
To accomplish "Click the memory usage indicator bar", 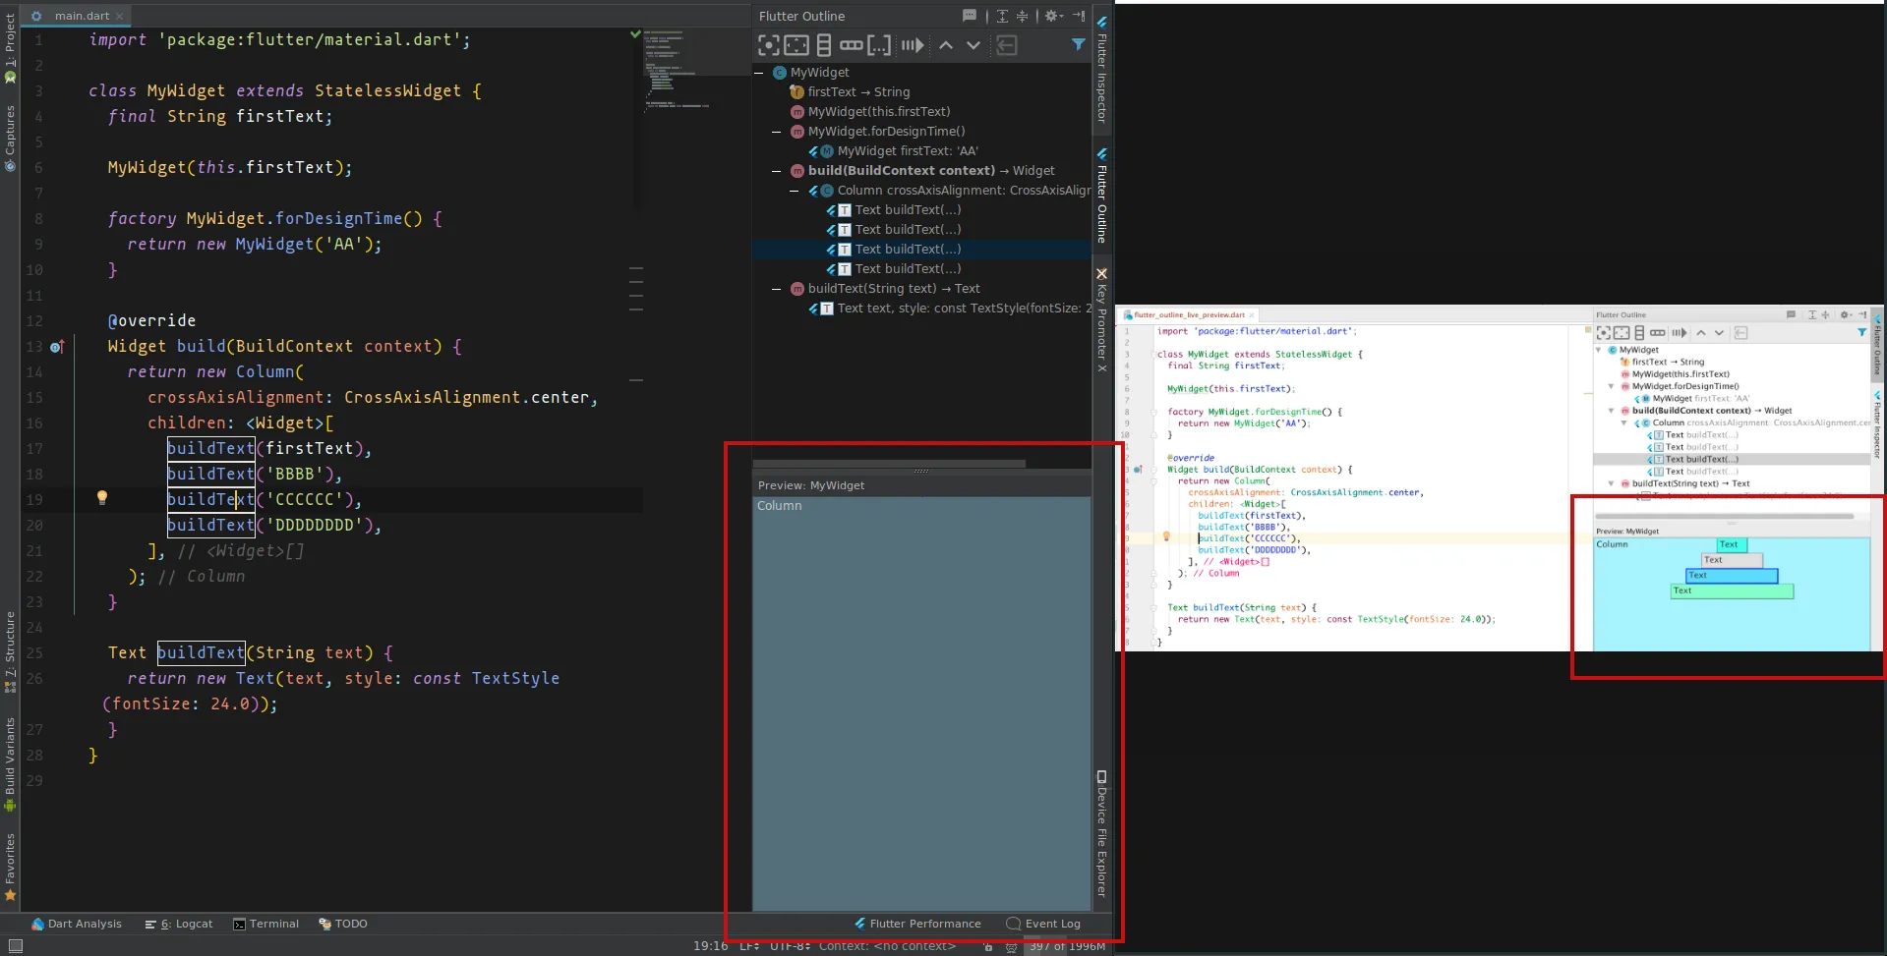I will (1068, 946).
